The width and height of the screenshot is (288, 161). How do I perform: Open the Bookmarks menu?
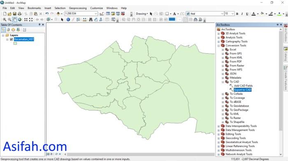(x=34, y=8)
